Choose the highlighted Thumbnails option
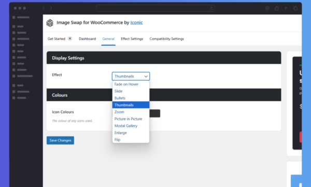The width and height of the screenshot is (311, 187). coord(131,105)
